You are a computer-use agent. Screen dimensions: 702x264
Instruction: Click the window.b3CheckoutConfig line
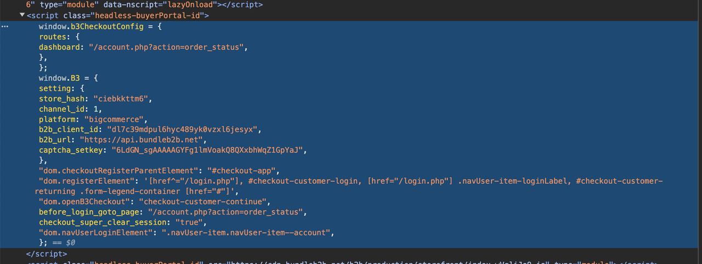pos(100,26)
